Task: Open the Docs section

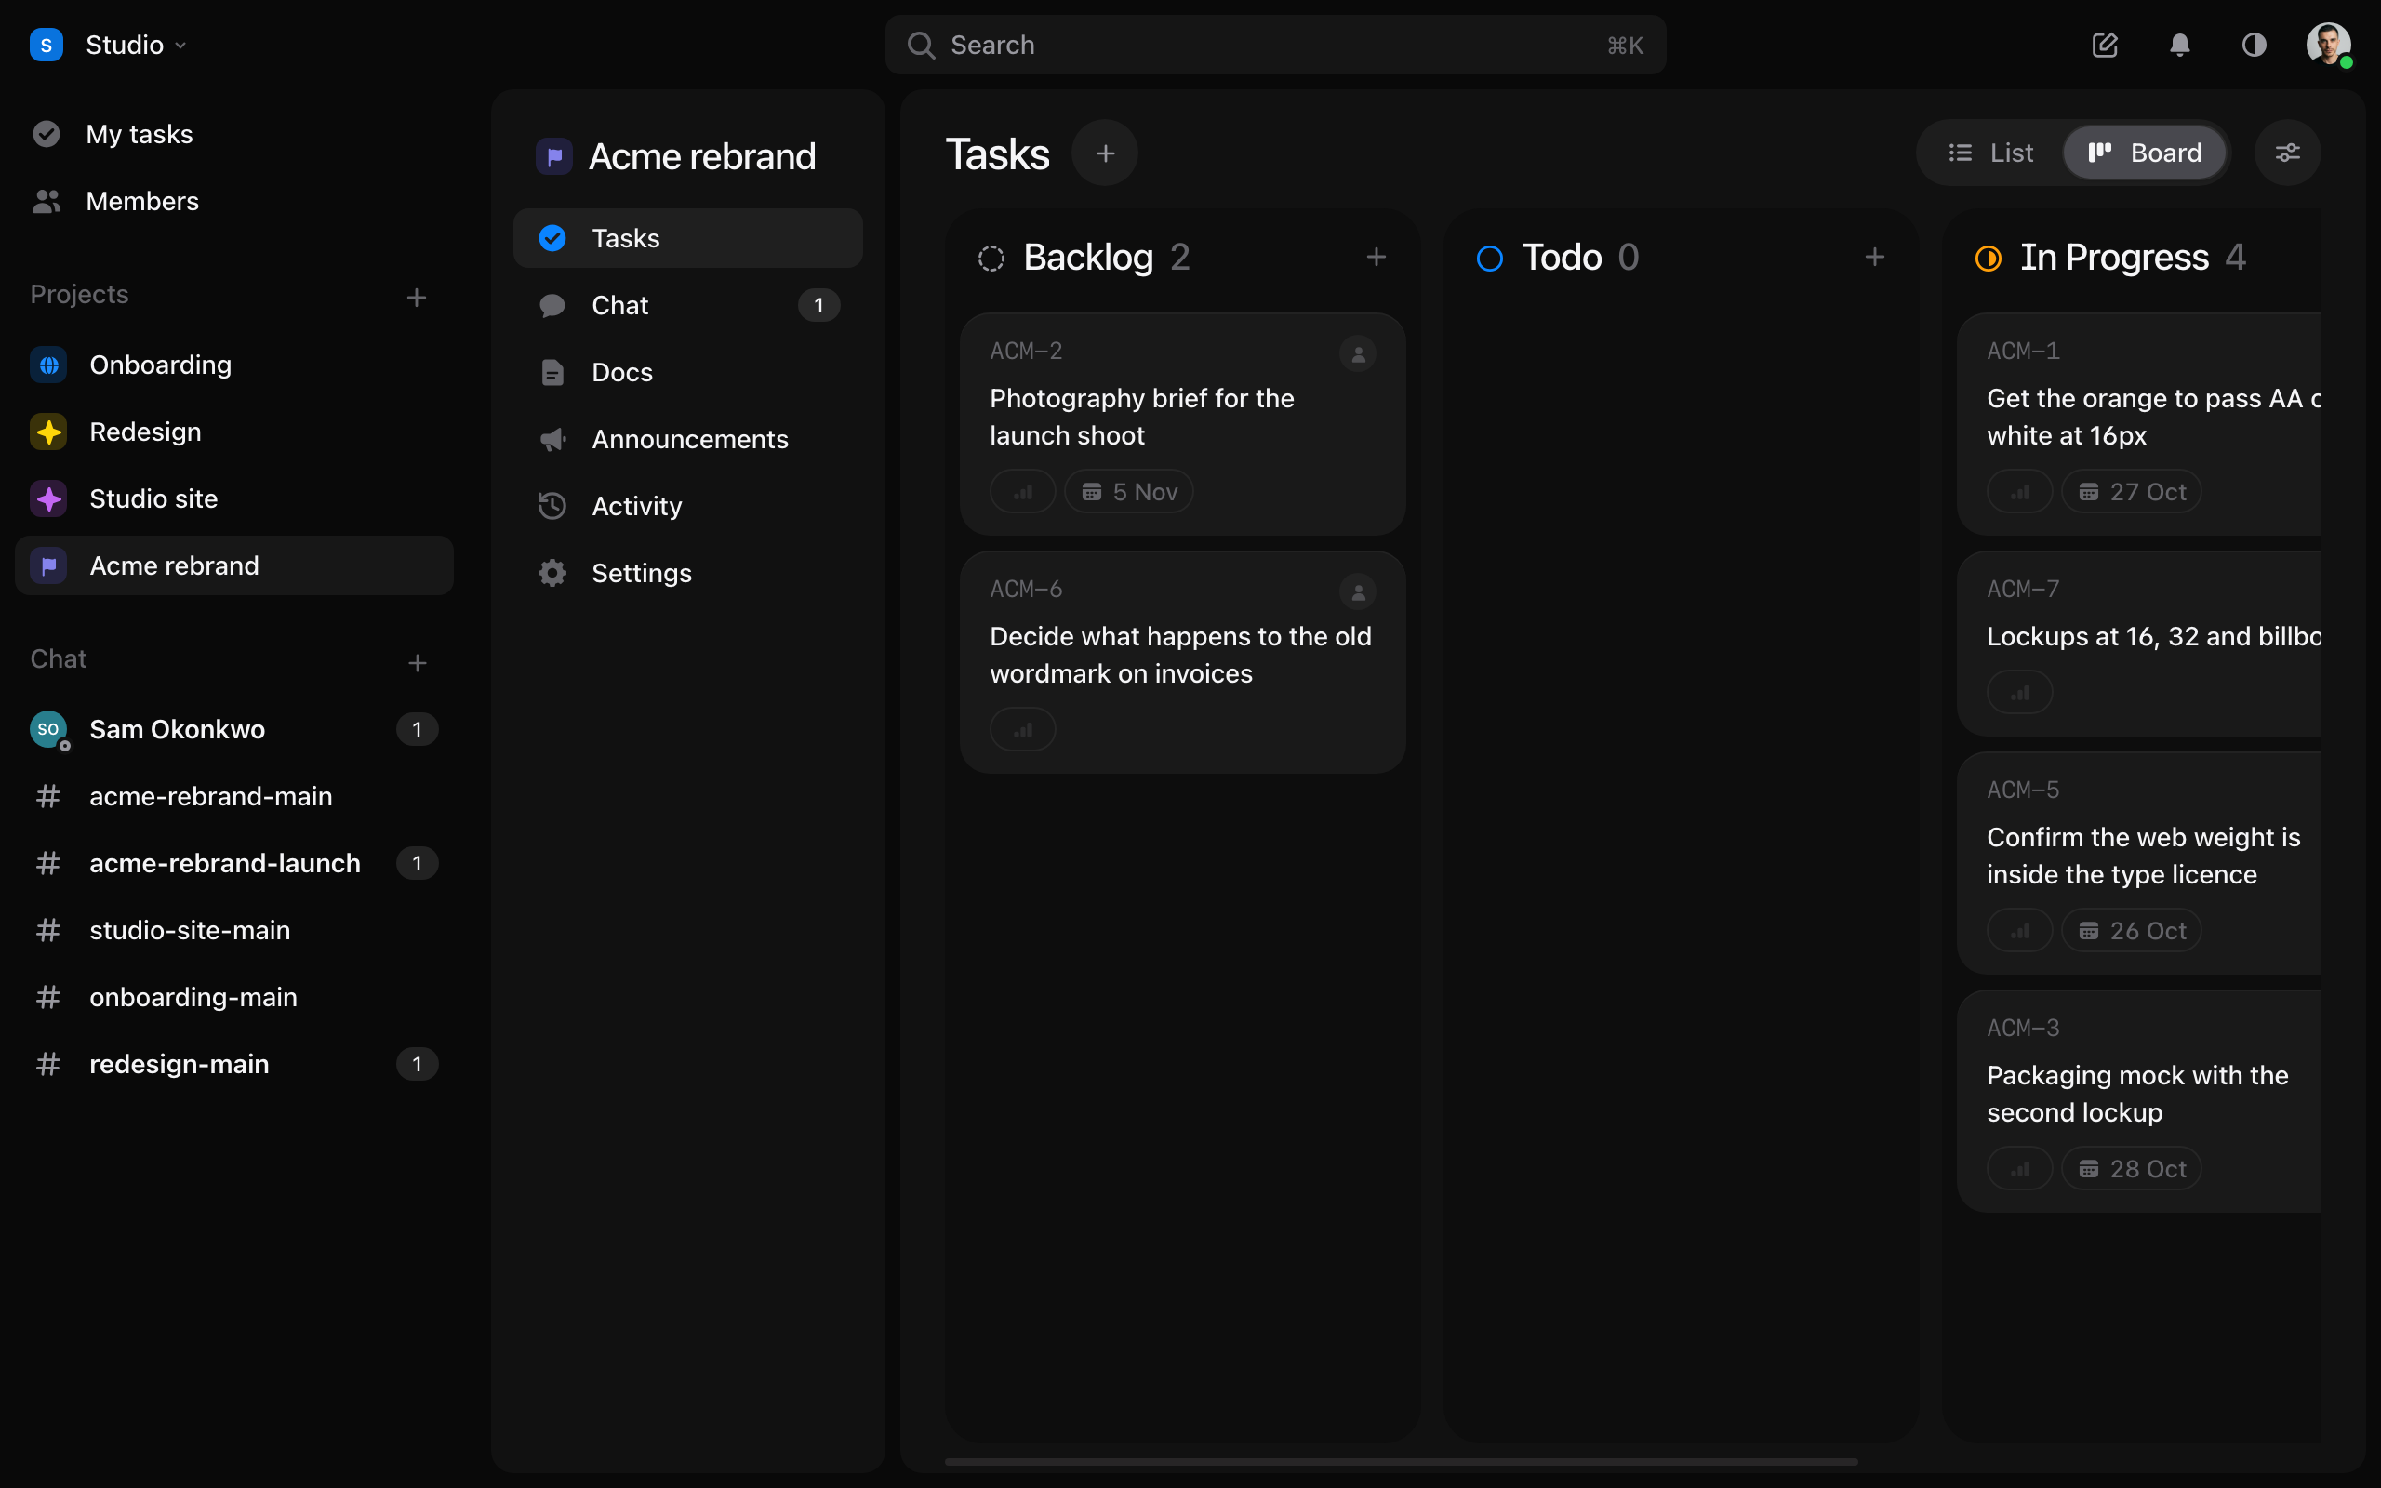Action: (x=687, y=372)
